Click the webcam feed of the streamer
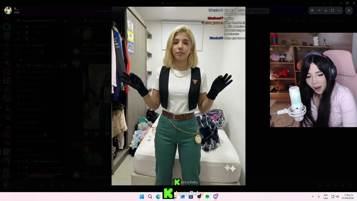The image size is (357, 201). click(x=313, y=80)
